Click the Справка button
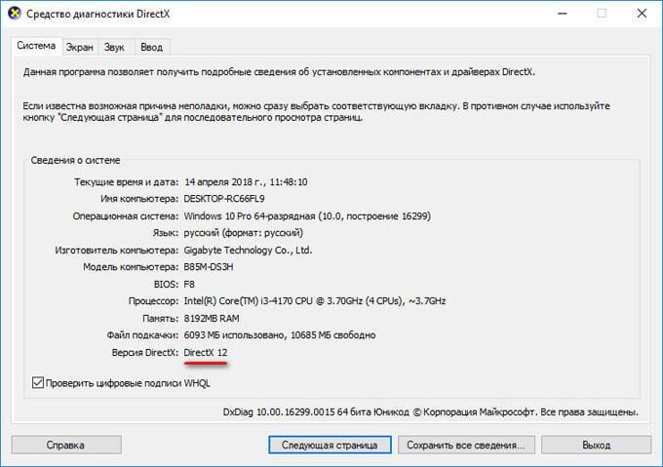Image resolution: width=663 pixels, height=467 pixels. 66,445
